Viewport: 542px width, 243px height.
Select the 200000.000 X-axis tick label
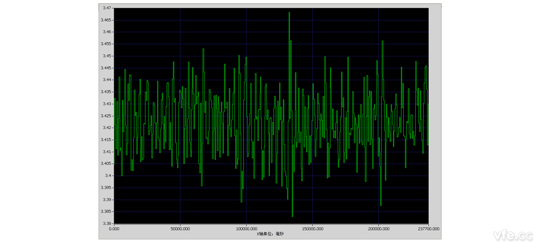pyautogui.click(x=379, y=229)
